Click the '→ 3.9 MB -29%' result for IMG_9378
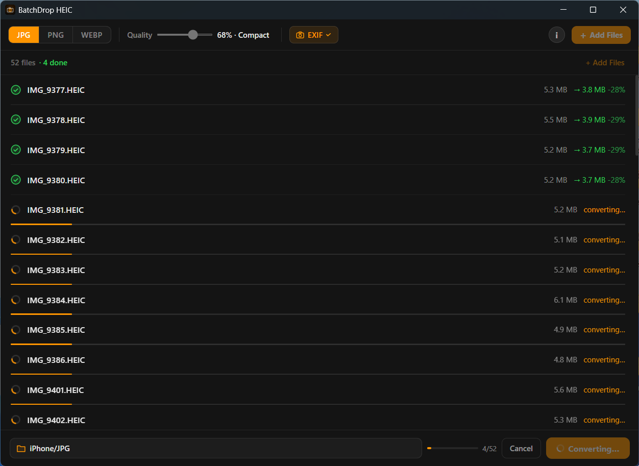Image resolution: width=639 pixels, height=466 pixels. [x=599, y=120]
